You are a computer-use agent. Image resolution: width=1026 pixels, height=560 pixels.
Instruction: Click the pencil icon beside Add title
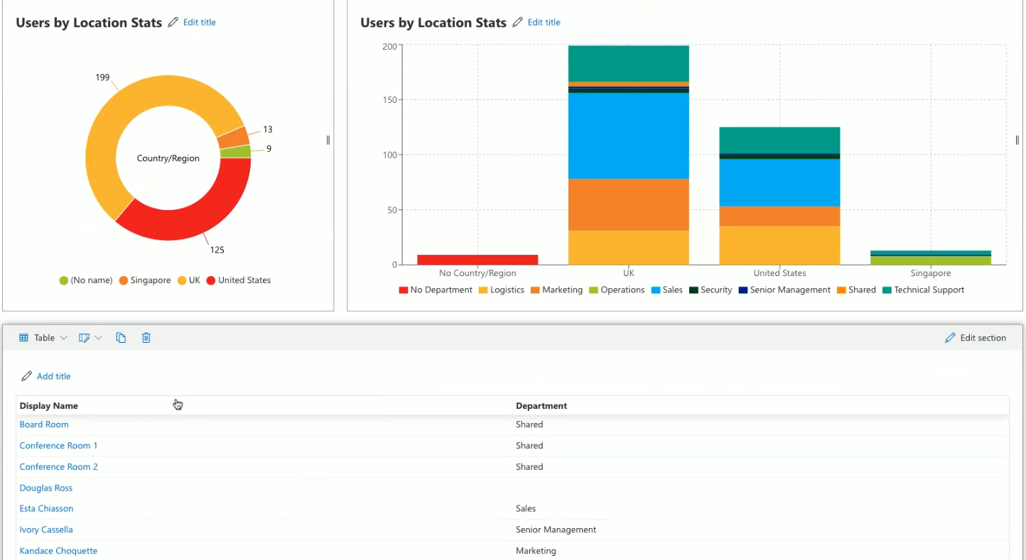[x=27, y=376]
